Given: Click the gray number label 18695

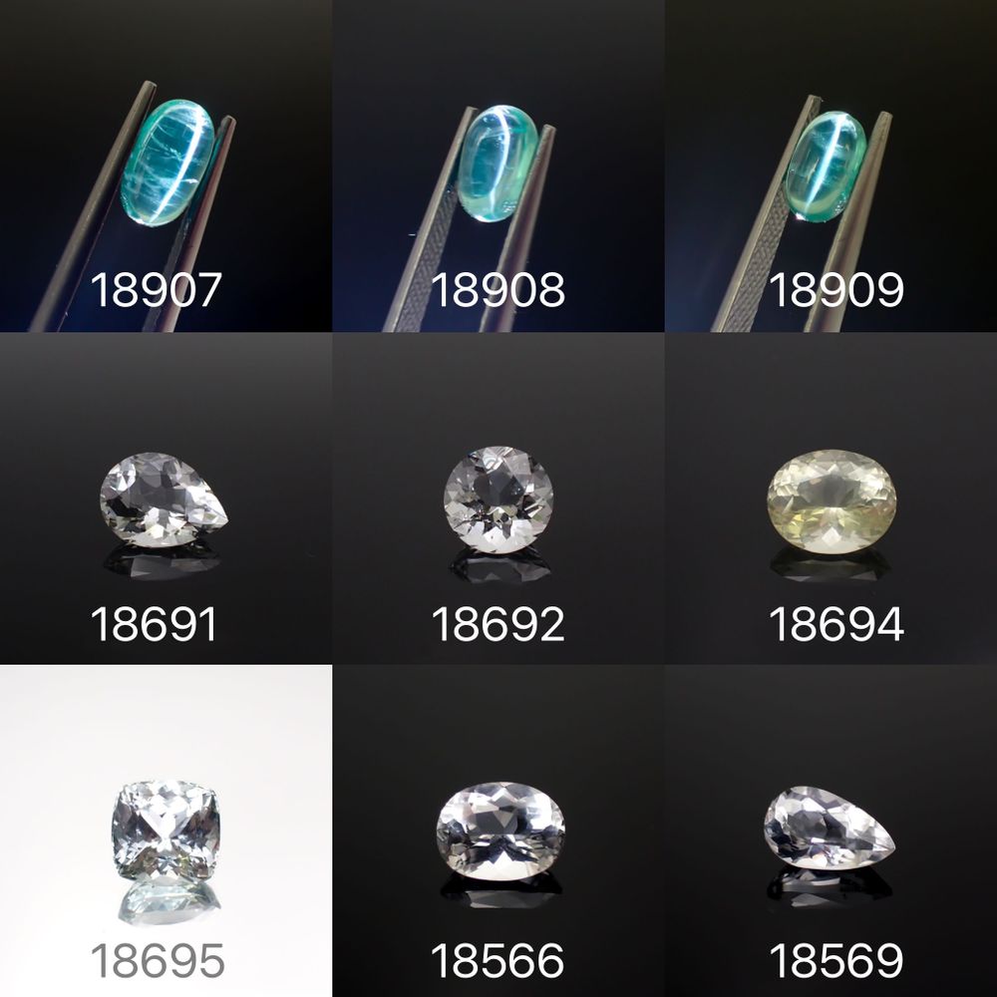Looking at the screenshot, I should pyautogui.click(x=158, y=960).
